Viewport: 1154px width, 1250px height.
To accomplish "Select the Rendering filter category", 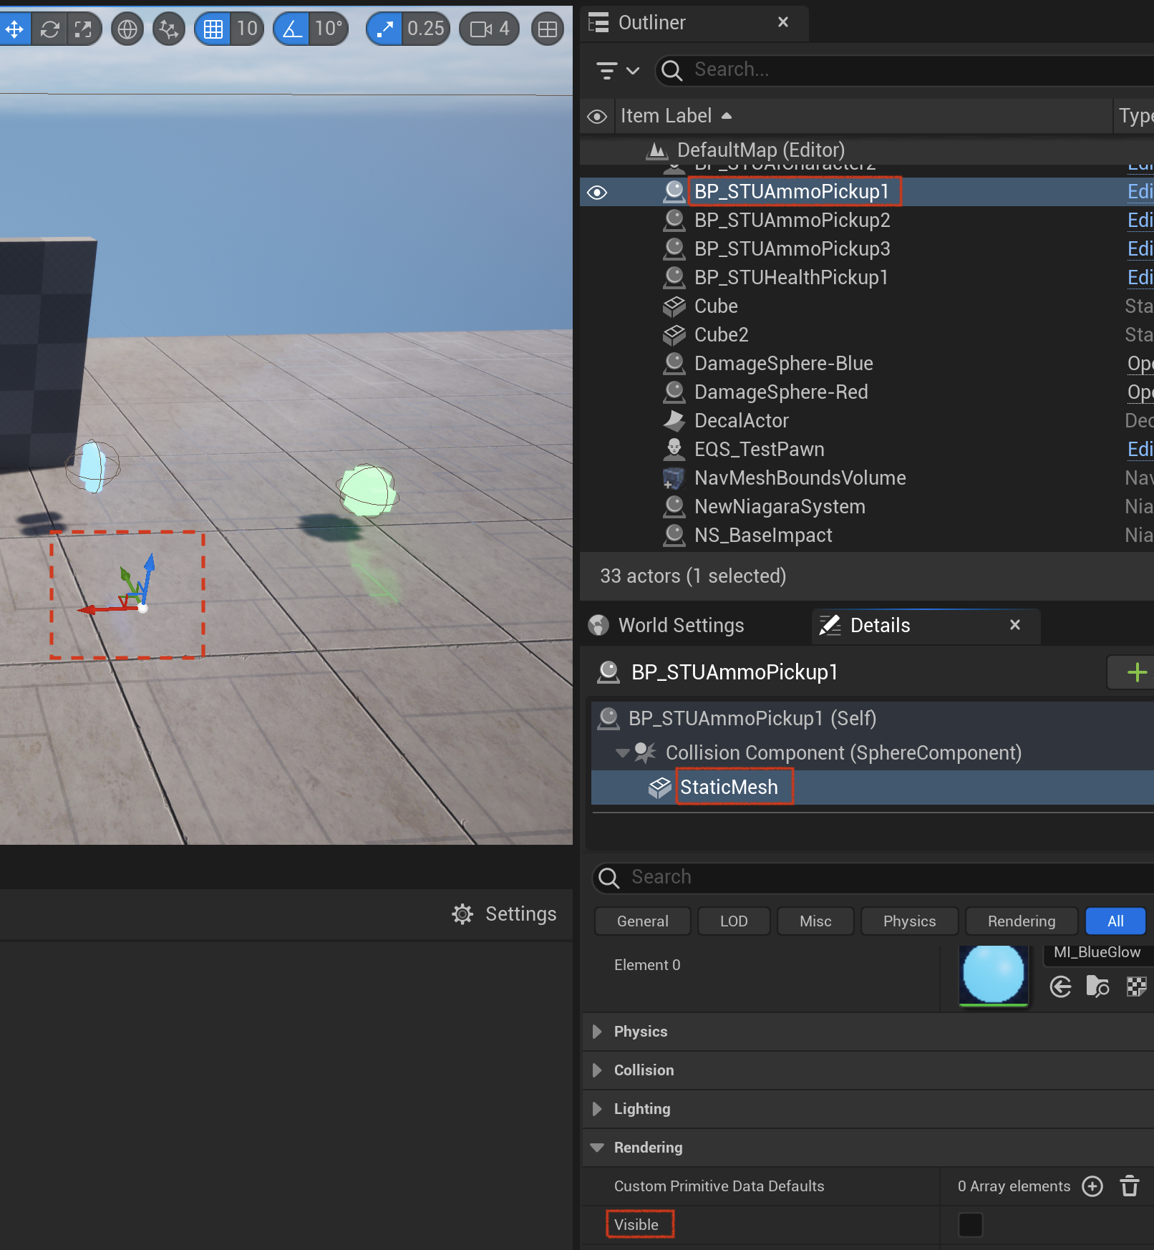I will click(1022, 921).
